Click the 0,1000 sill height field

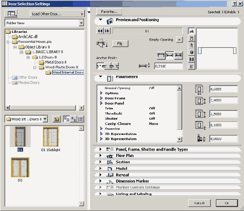(223, 125)
